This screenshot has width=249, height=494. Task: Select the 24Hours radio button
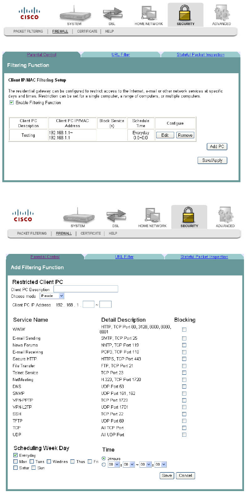[104, 458]
